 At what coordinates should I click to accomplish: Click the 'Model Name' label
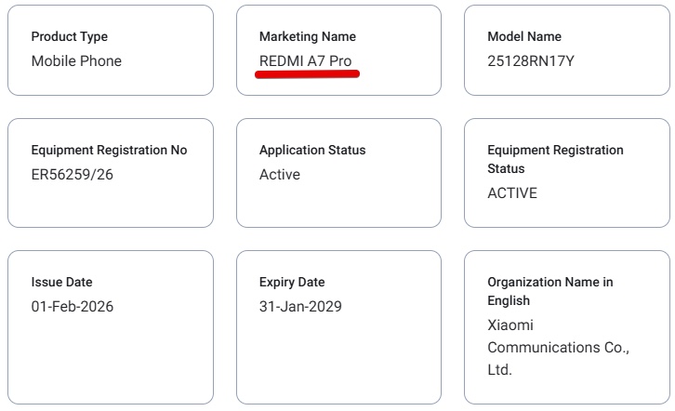pos(523,36)
